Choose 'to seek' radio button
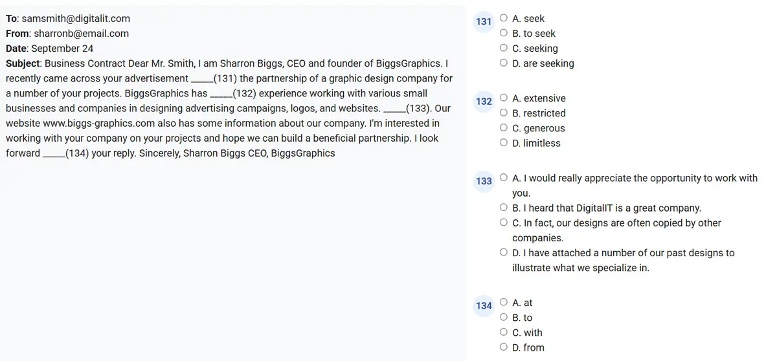 (504, 34)
